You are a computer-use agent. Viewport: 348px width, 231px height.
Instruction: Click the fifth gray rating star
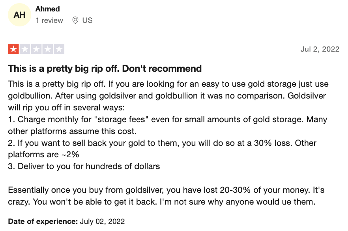pyautogui.click(x=59, y=49)
